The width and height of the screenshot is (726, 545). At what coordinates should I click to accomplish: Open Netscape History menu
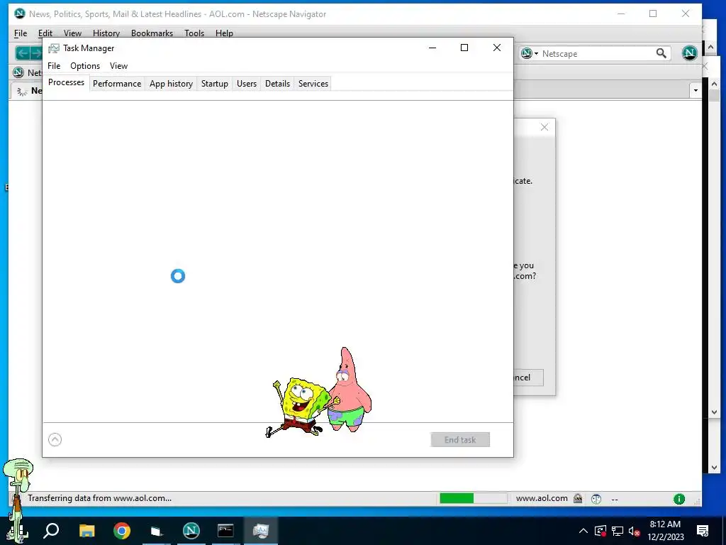point(106,33)
